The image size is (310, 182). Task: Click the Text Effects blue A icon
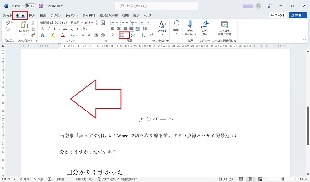(x=42, y=35)
